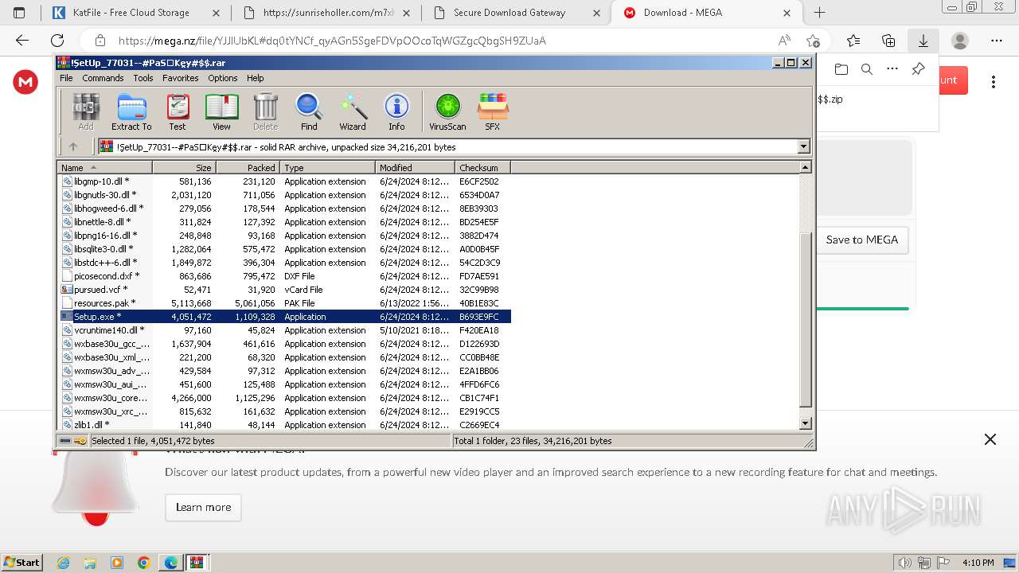The height and width of the screenshot is (573, 1019).
Task: Open Edge Favorites list
Action: (853, 41)
